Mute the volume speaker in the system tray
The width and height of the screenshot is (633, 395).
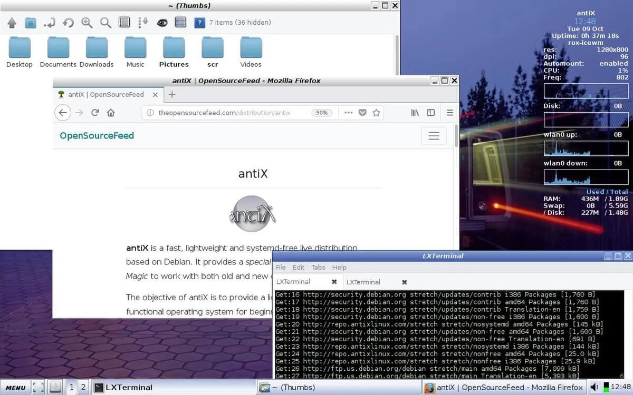tap(595, 387)
